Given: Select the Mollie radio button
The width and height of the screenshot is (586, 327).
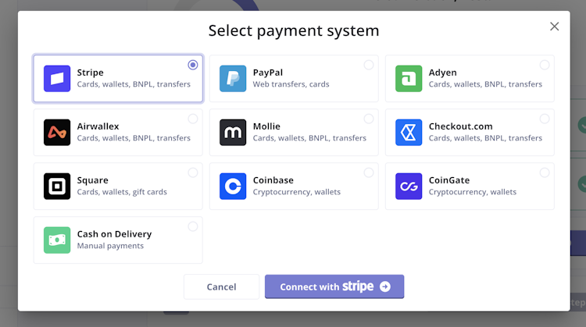Looking at the screenshot, I should (369, 119).
